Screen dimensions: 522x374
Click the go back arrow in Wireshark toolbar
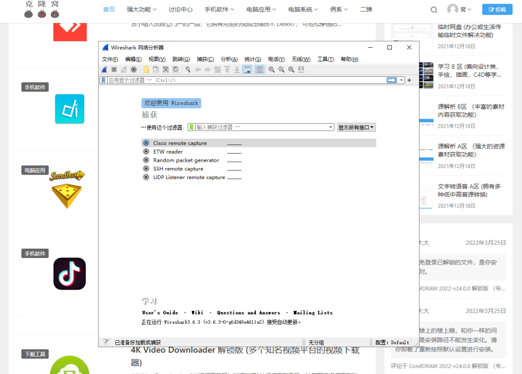tap(198, 70)
